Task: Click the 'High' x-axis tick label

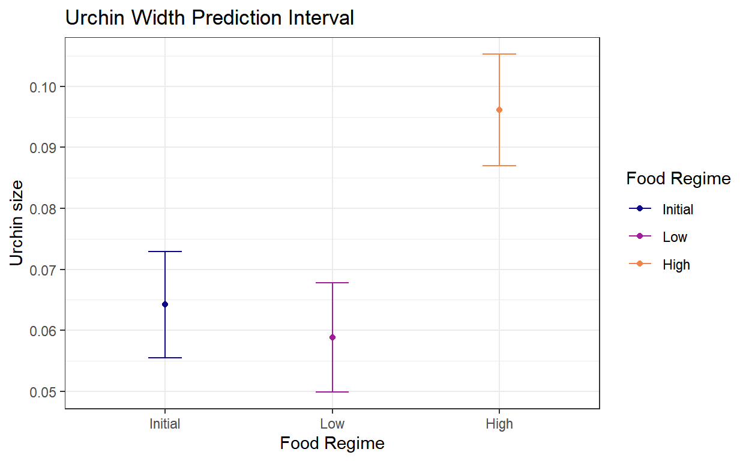Action: 499,424
